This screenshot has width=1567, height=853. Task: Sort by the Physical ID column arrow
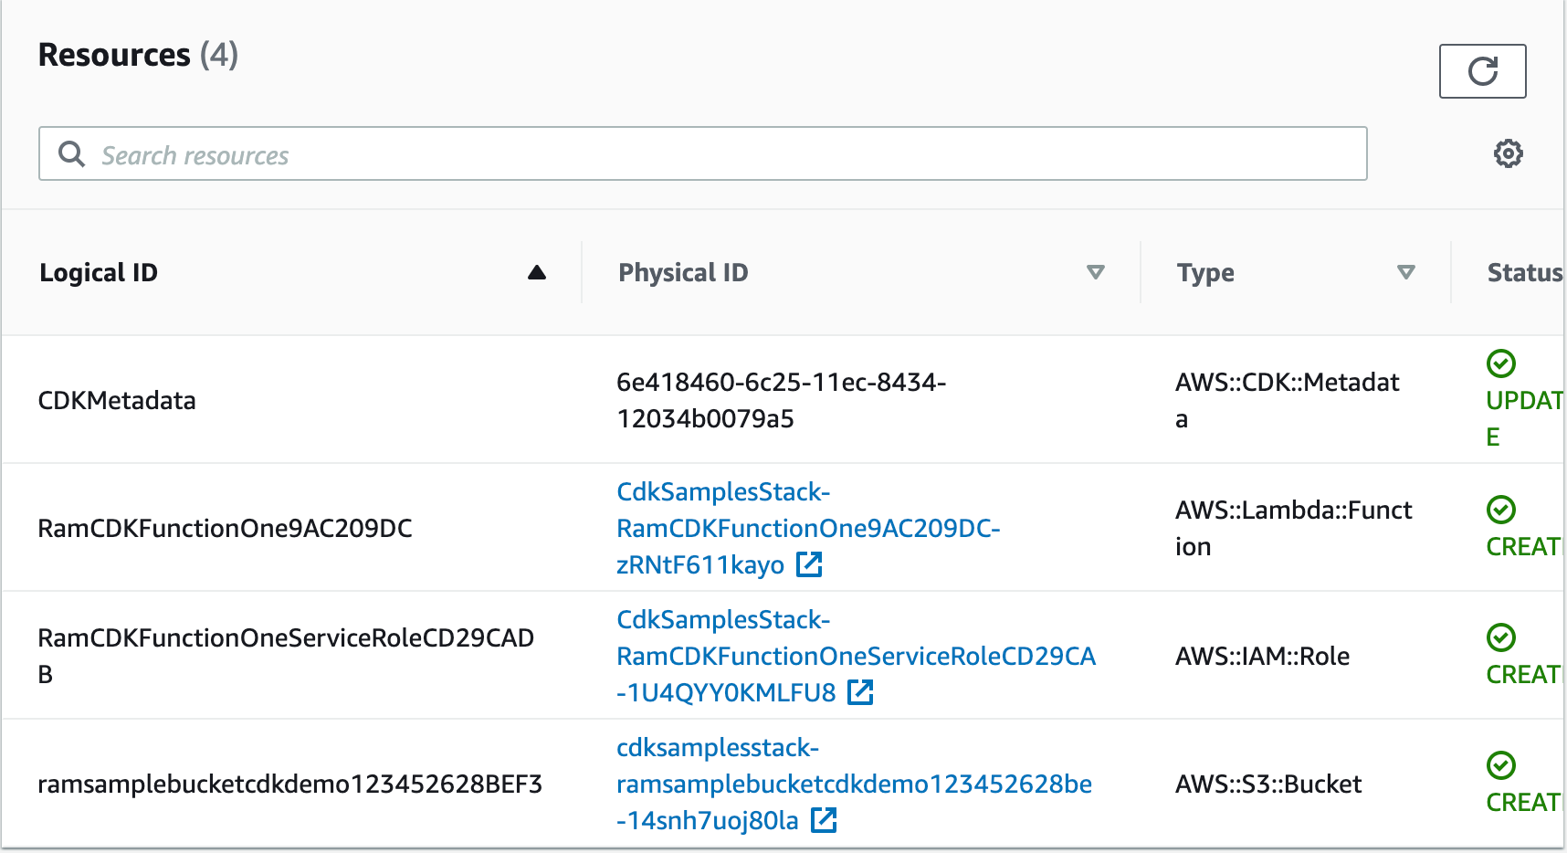click(1096, 272)
